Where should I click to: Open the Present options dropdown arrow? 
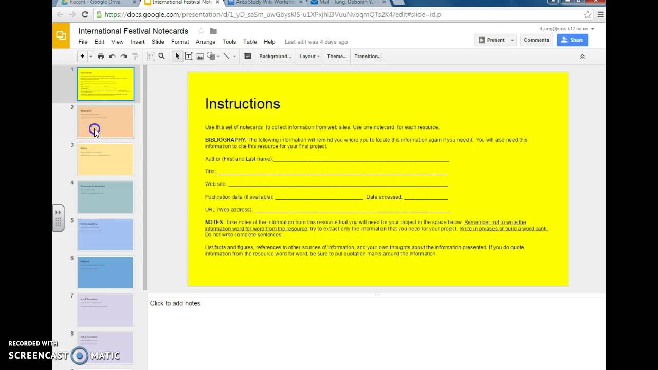(x=512, y=40)
